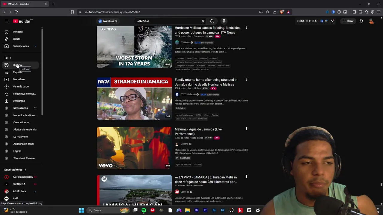This screenshot has width=383, height=215.
Task: Open Historial in the sidebar
Action: coord(21,65)
